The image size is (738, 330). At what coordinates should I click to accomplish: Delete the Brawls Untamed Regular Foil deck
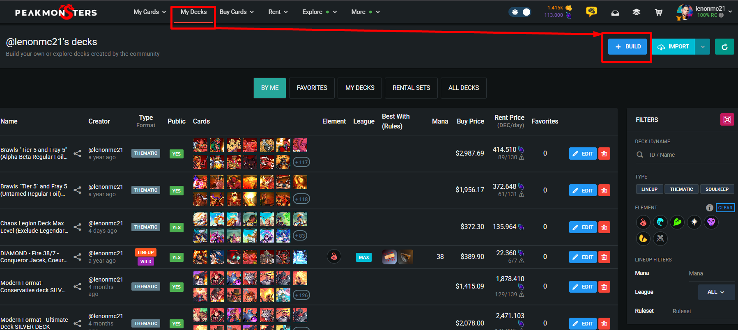click(604, 190)
